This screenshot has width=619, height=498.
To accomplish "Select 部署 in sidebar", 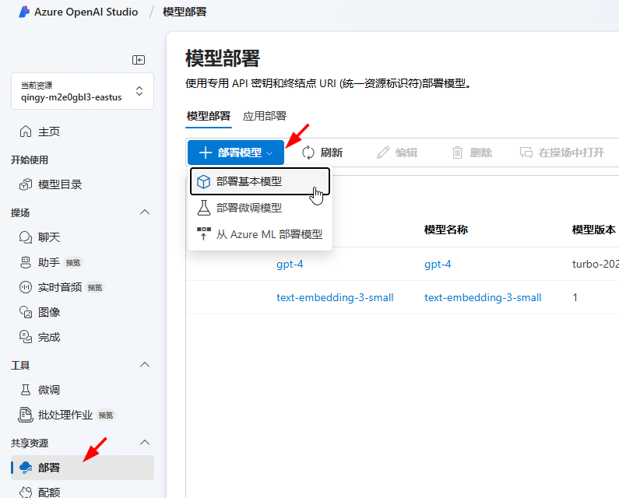I will point(83,468).
